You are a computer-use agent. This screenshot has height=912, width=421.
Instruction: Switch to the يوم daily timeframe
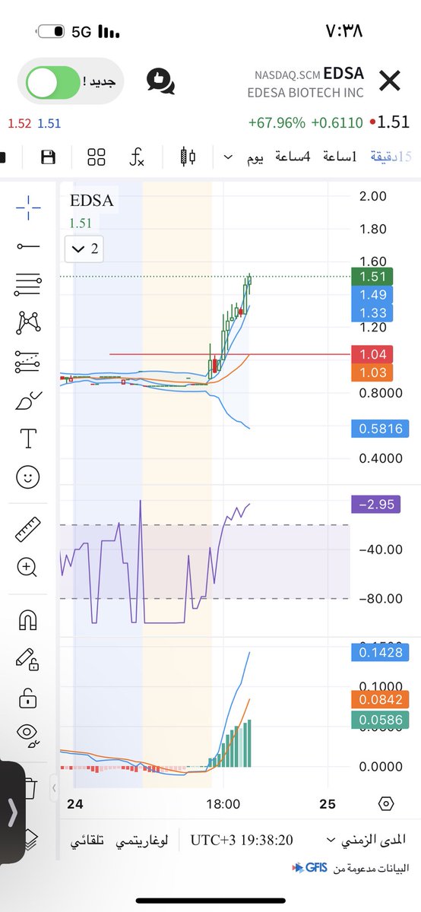coord(255,157)
